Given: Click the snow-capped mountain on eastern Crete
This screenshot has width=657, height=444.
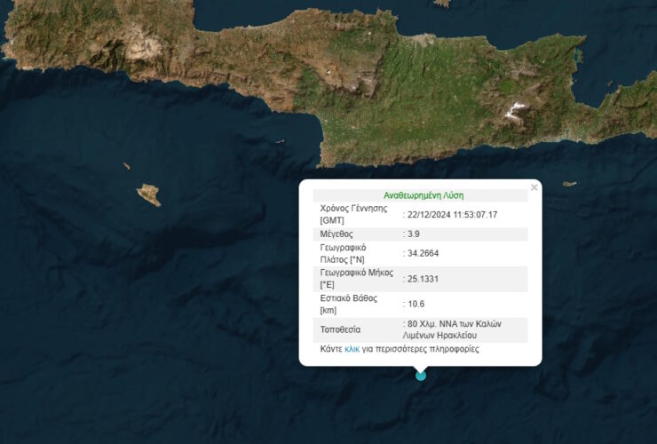Looking at the screenshot, I should 515,111.
